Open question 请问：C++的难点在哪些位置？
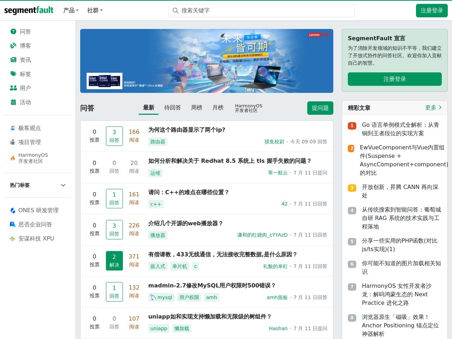The image size is (452, 339). [189, 192]
